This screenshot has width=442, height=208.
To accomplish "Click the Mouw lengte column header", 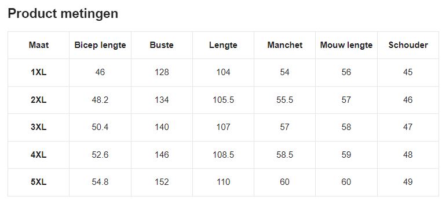I will (346, 45).
